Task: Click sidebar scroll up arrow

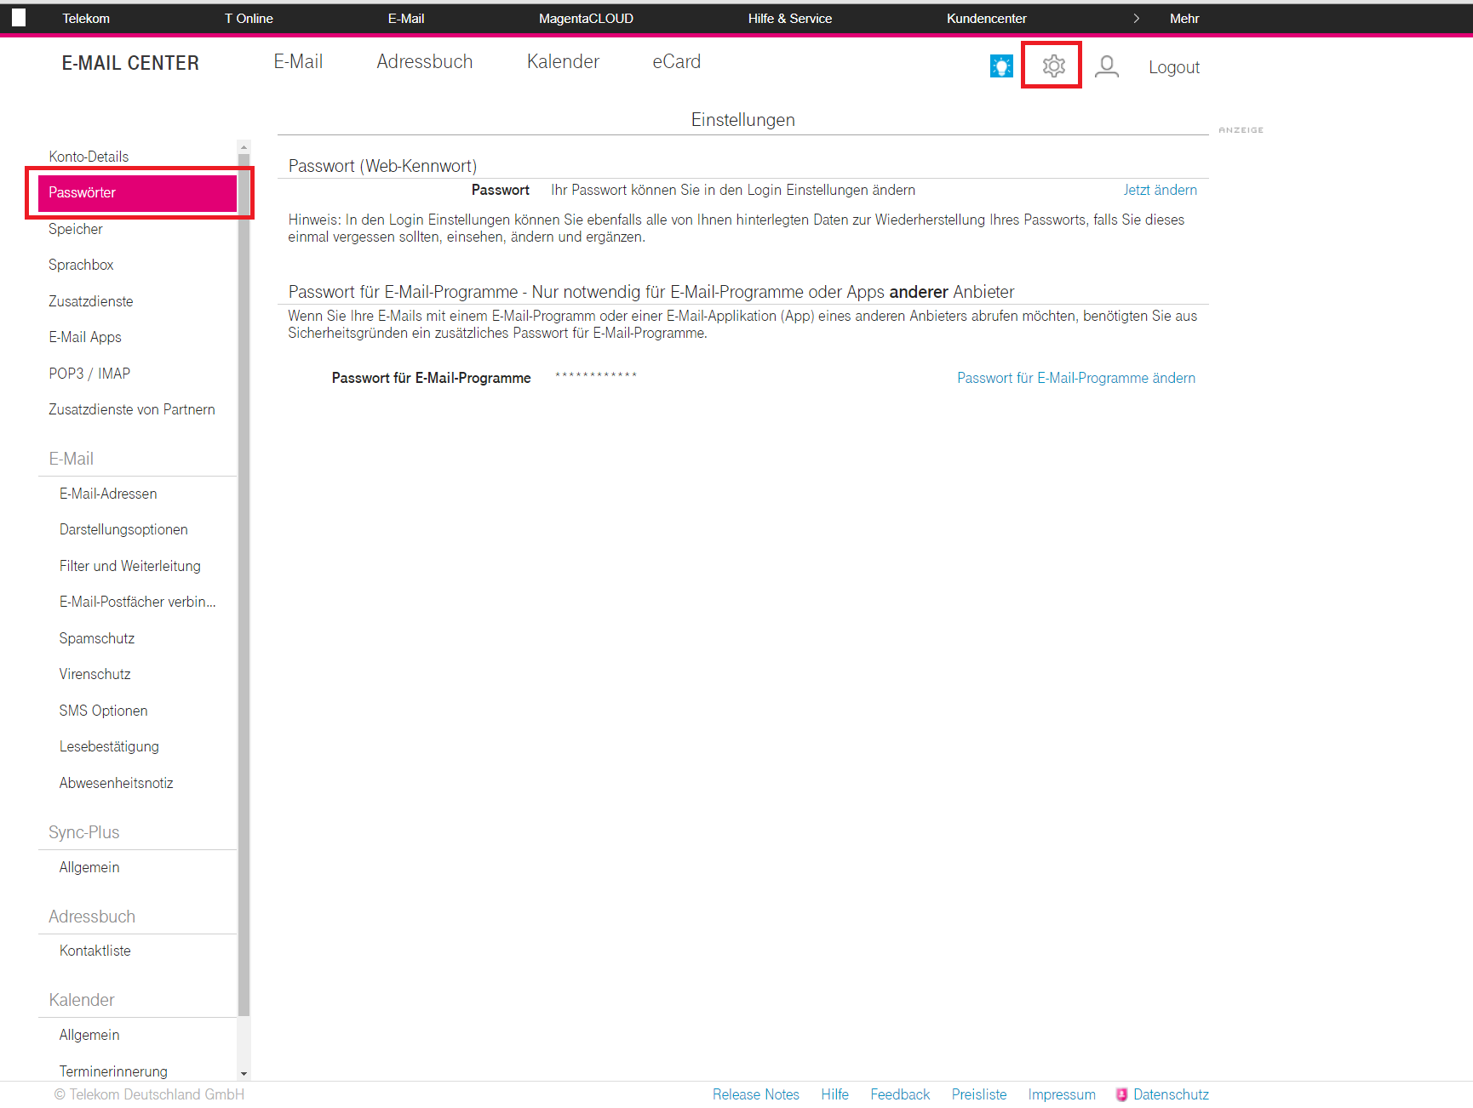Action: coord(244,147)
